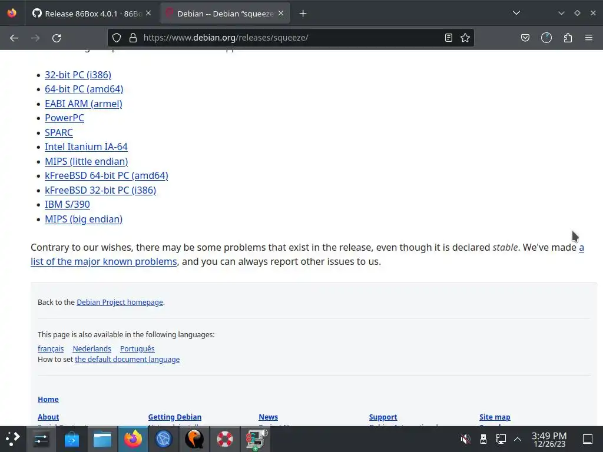
Task: Close the Debian squeeze tab
Action: coord(281,14)
